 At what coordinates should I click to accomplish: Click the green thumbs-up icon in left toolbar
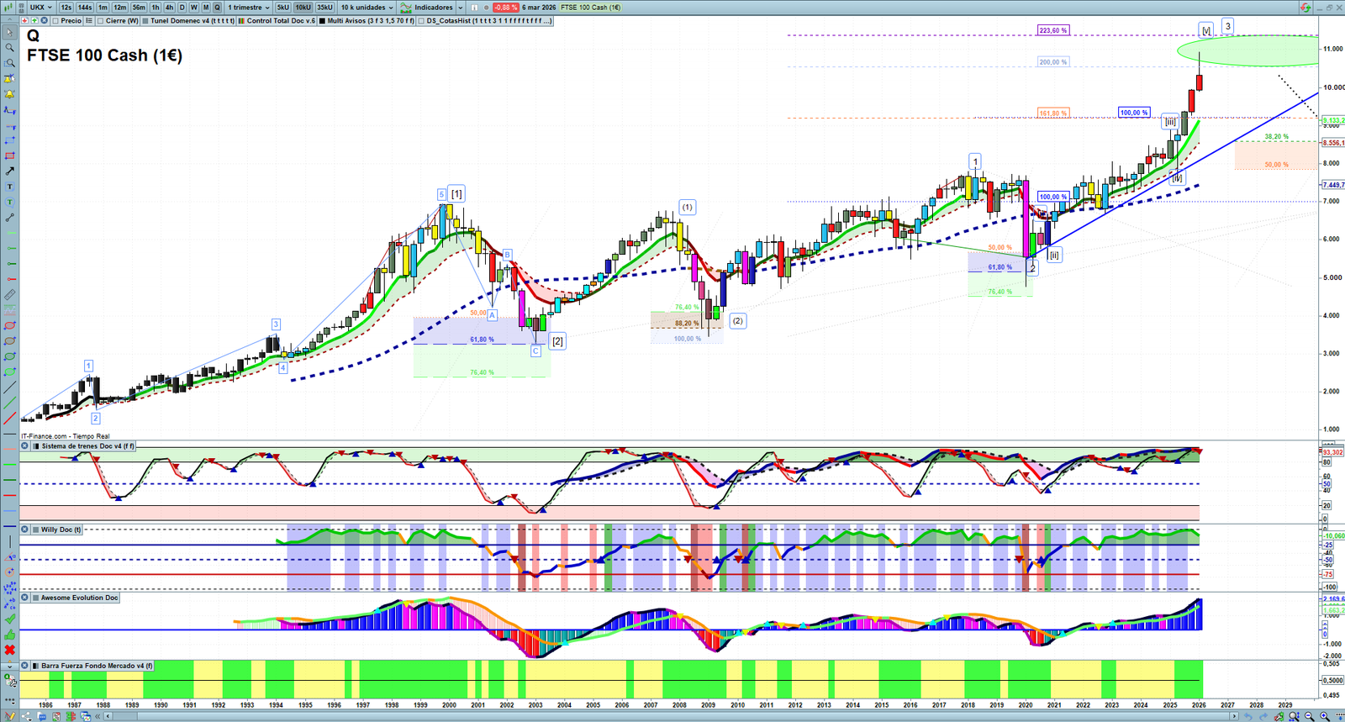point(9,635)
